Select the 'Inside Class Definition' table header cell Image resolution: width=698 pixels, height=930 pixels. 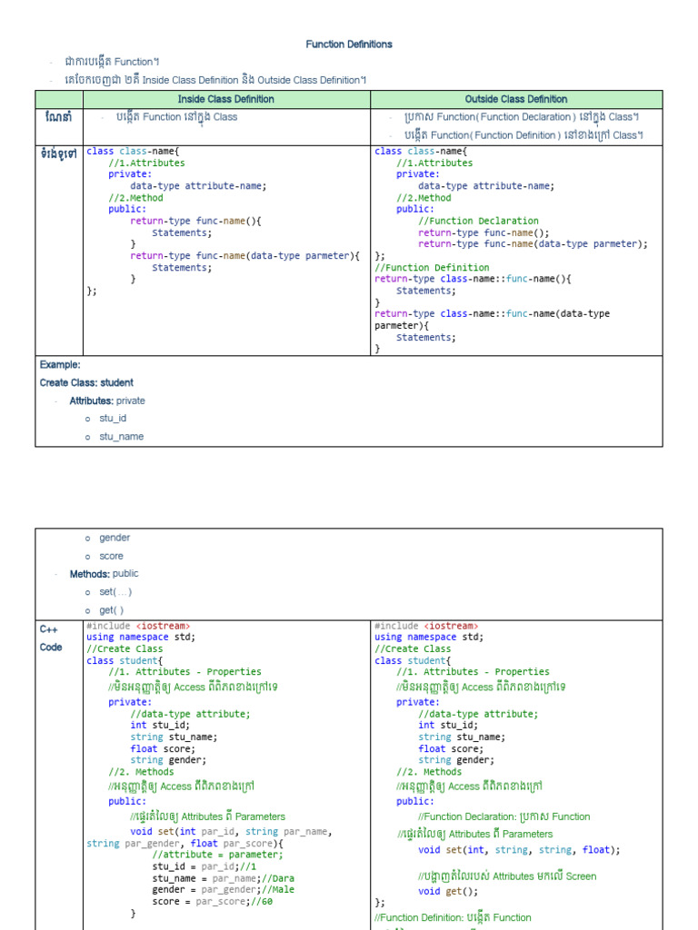point(226,99)
